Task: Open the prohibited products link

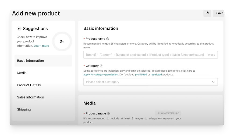Action: coord(141,75)
